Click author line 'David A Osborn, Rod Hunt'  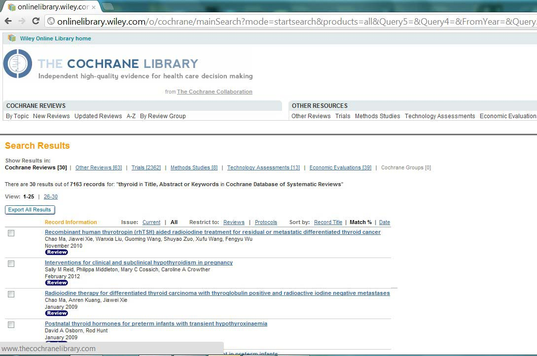point(76,330)
